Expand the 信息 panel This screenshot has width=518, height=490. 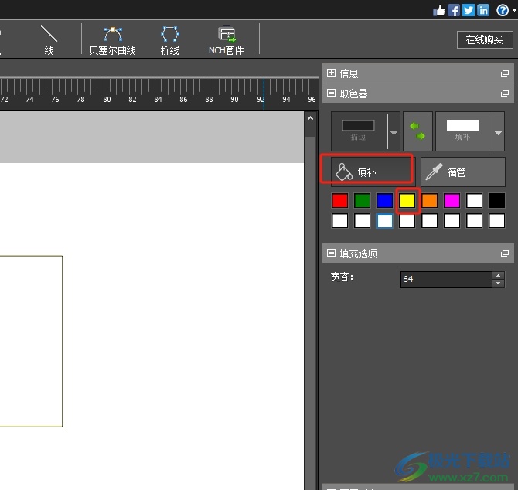(332, 73)
